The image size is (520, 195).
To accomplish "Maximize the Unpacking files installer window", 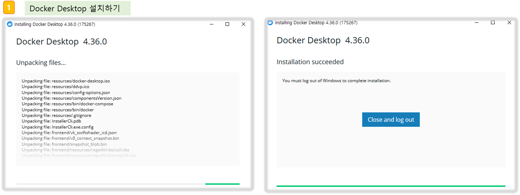I will pyautogui.click(x=227, y=24).
